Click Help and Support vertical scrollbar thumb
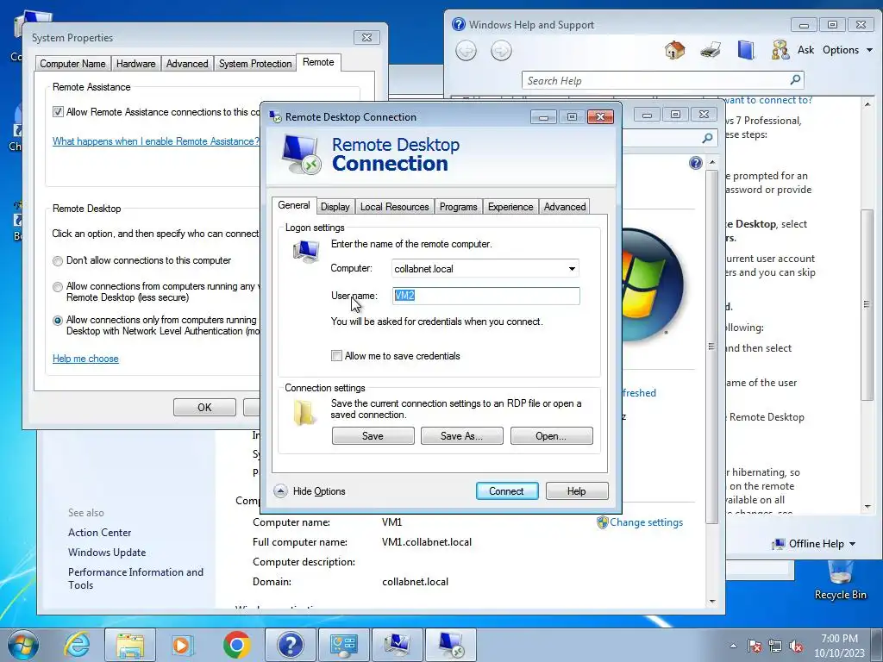The width and height of the screenshot is (883, 662). [867, 304]
